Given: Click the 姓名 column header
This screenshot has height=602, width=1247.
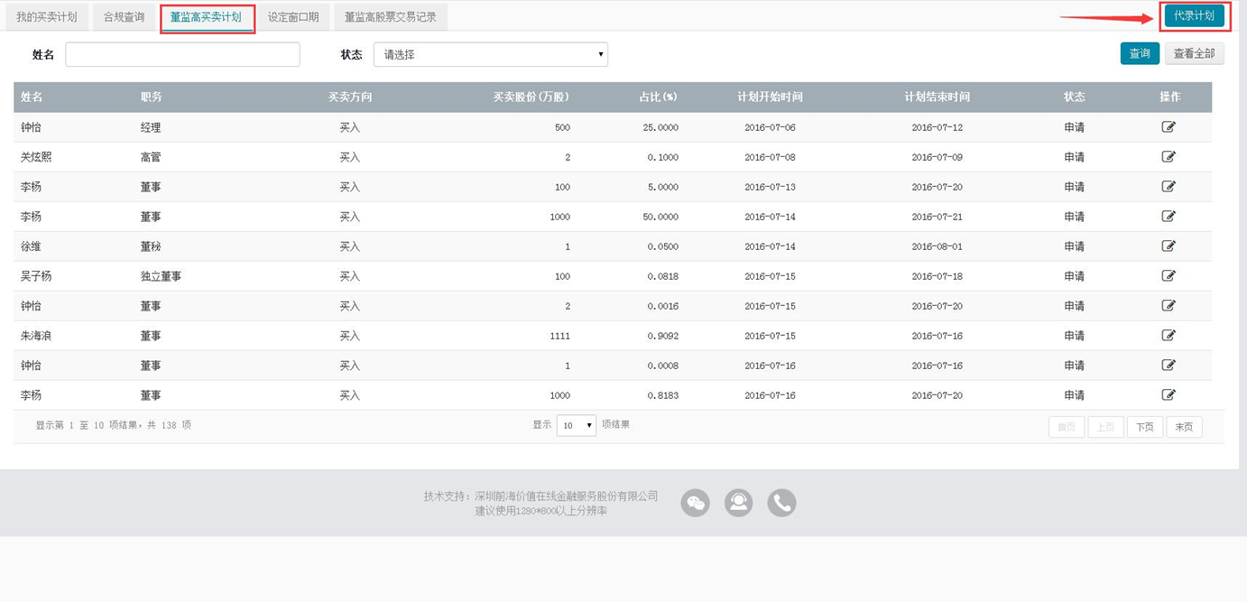Looking at the screenshot, I should pyautogui.click(x=32, y=97).
